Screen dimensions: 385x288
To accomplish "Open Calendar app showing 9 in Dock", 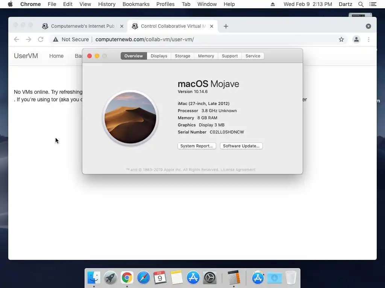I will click(x=160, y=278).
